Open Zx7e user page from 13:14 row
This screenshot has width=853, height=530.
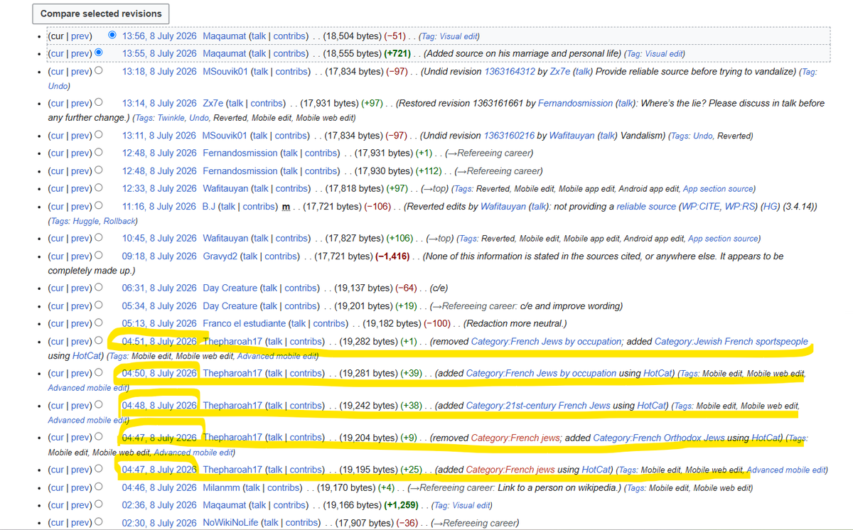coord(213,103)
